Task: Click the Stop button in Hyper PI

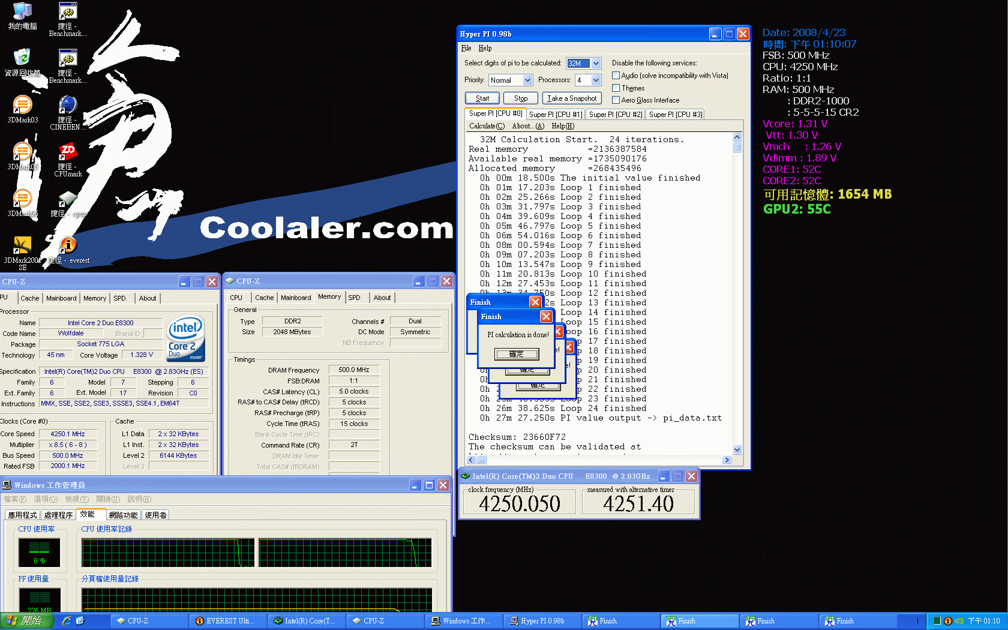Action: [521, 98]
